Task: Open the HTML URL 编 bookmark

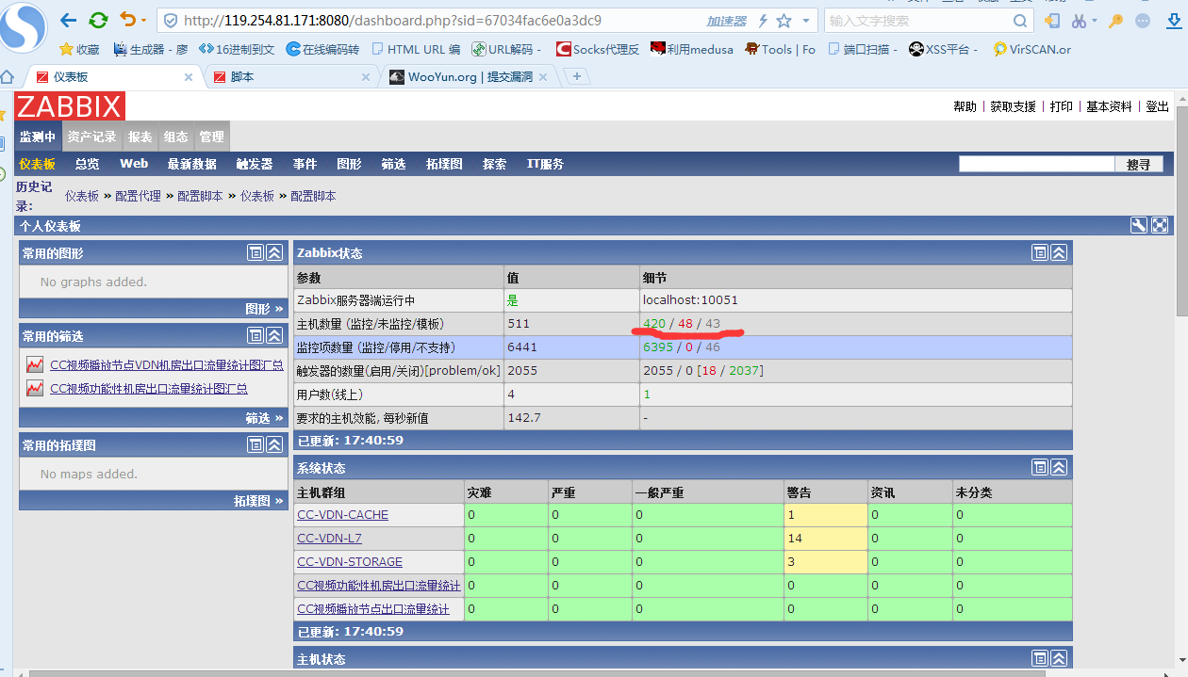Action: (x=416, y=49)
